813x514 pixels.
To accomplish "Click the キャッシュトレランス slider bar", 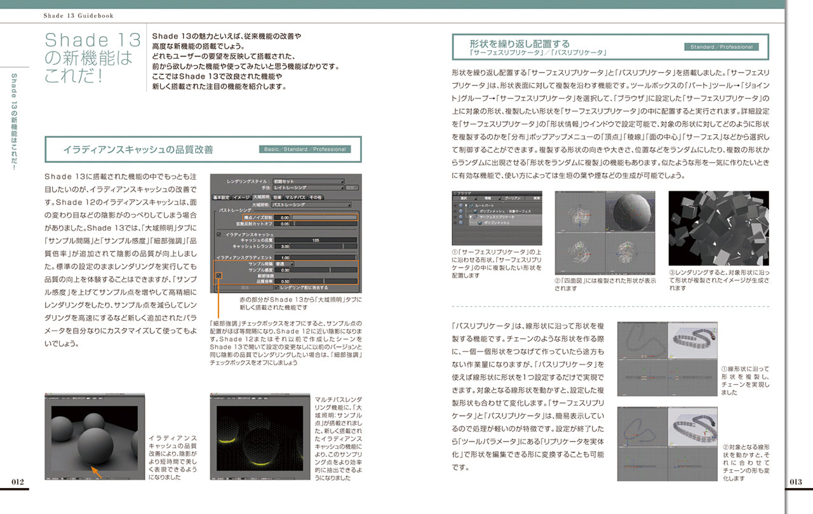I will (x=324, y=247).
